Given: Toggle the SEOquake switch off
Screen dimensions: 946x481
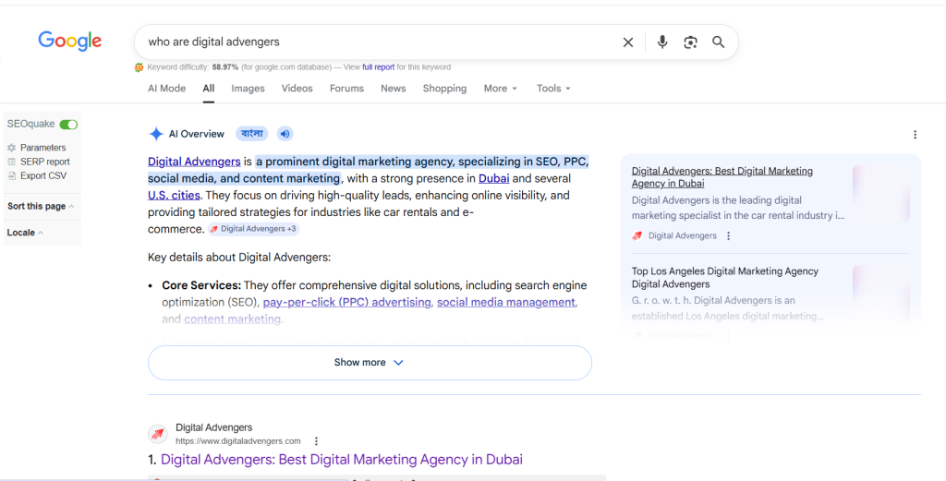Looking at the screenshot, I should (68, 125).
